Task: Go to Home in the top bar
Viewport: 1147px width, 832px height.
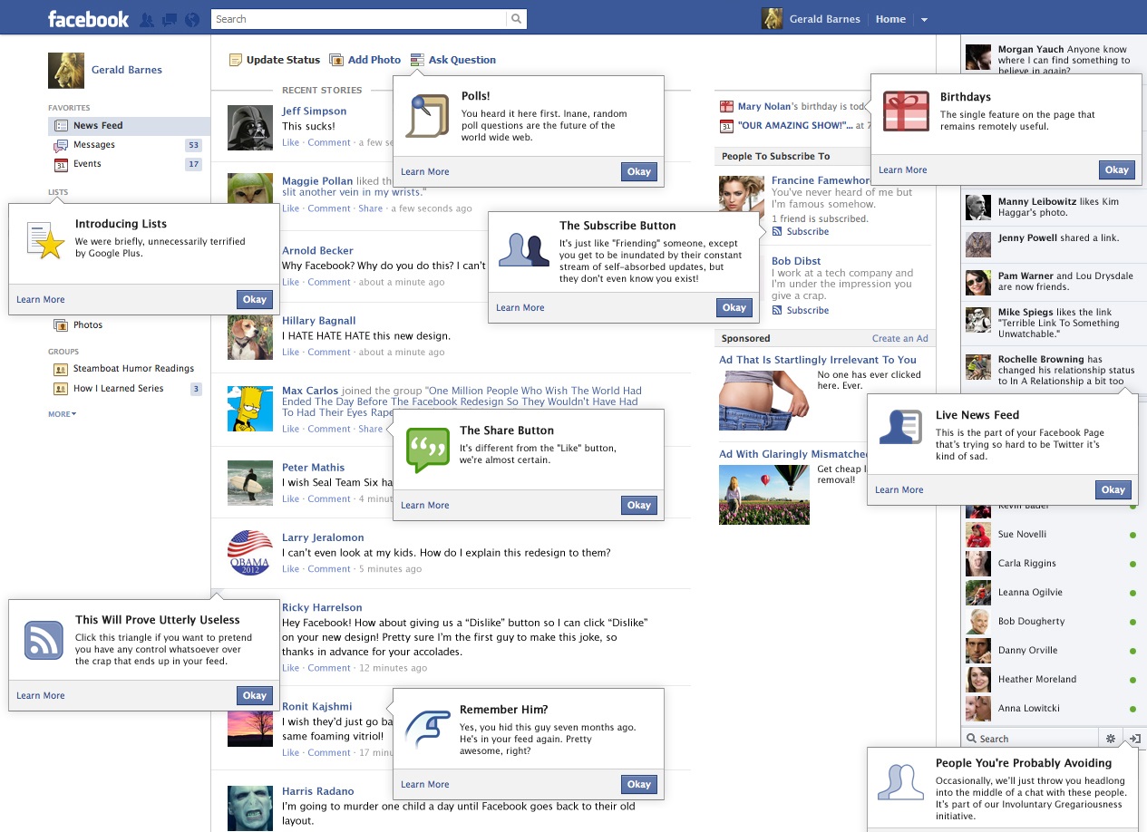Action: (x=890, y=19)
